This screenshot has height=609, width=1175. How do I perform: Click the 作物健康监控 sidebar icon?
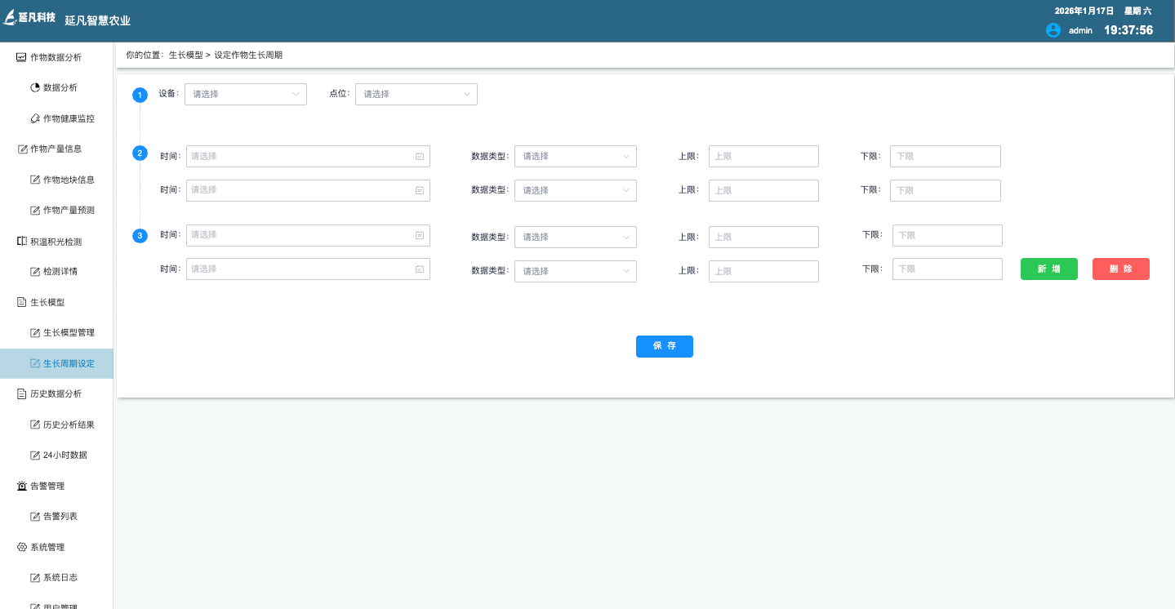(x=35, y=118)
